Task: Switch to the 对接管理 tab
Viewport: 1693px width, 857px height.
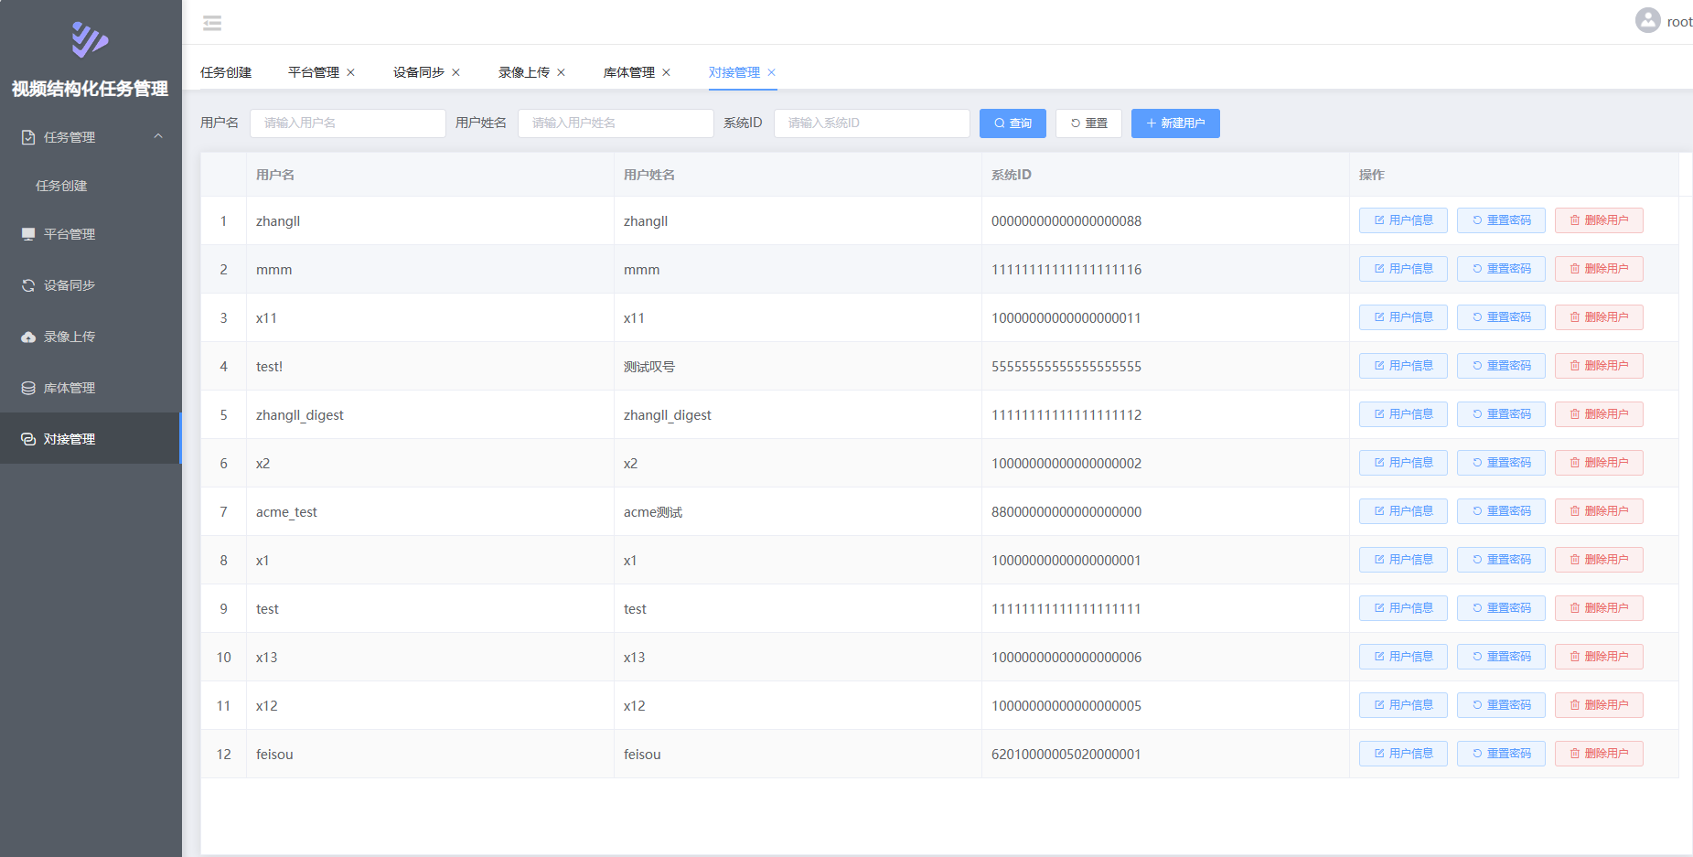Action: coord(734,72)
